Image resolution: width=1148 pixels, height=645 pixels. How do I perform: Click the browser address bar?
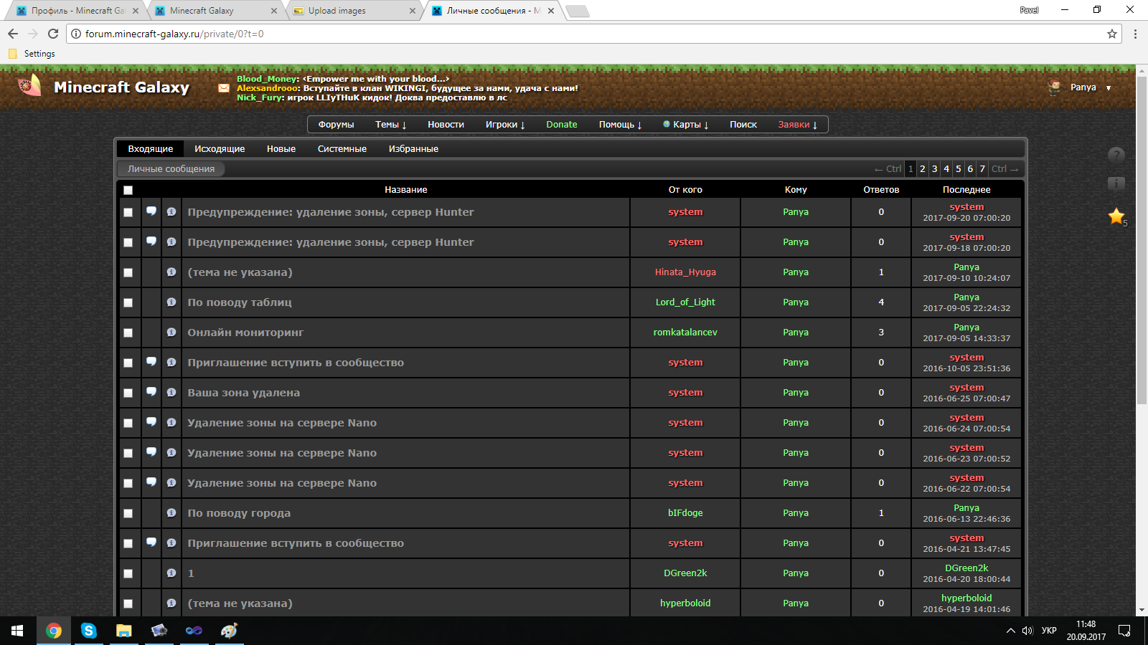pyautogui.click(x=574, y=34)
